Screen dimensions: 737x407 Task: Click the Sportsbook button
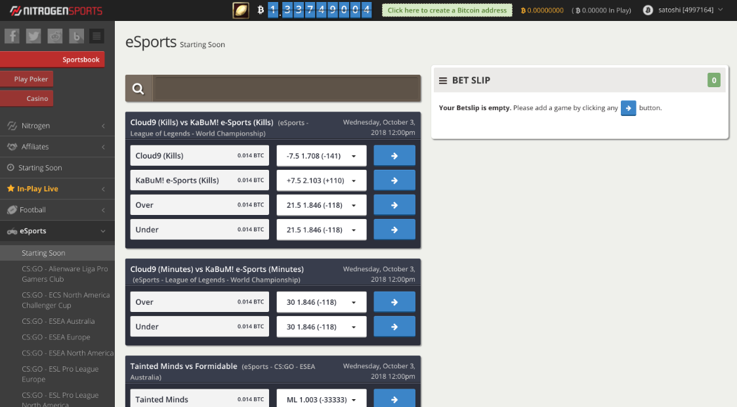coord(52,60)
